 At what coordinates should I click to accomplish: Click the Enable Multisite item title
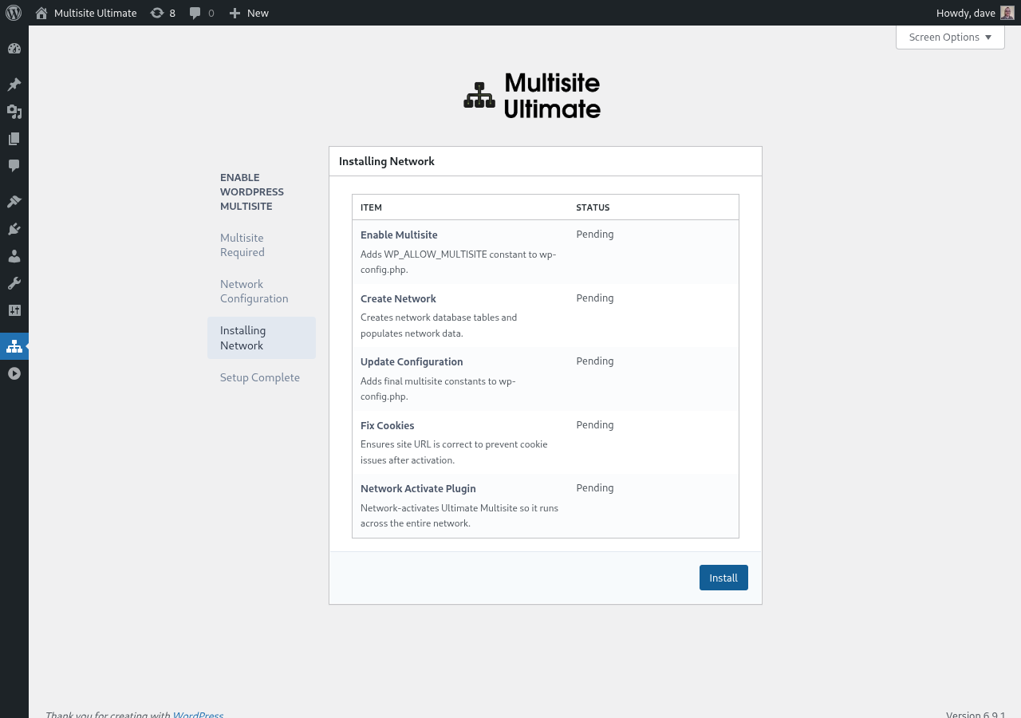point(399,235)
